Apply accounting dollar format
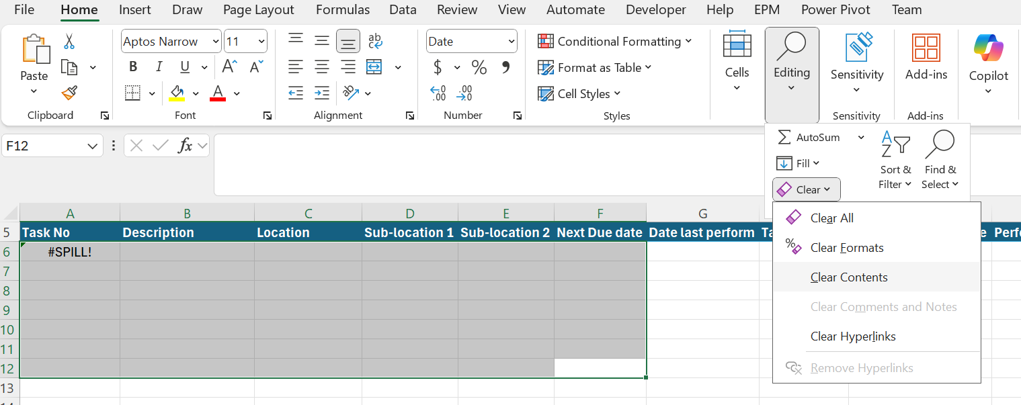 438,67
